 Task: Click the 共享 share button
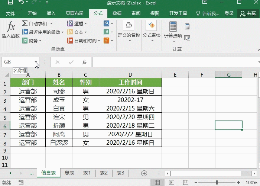(248, 13)
